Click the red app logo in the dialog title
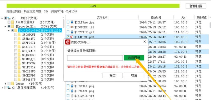This screenshot has height=100, width=211. (68, 42)
